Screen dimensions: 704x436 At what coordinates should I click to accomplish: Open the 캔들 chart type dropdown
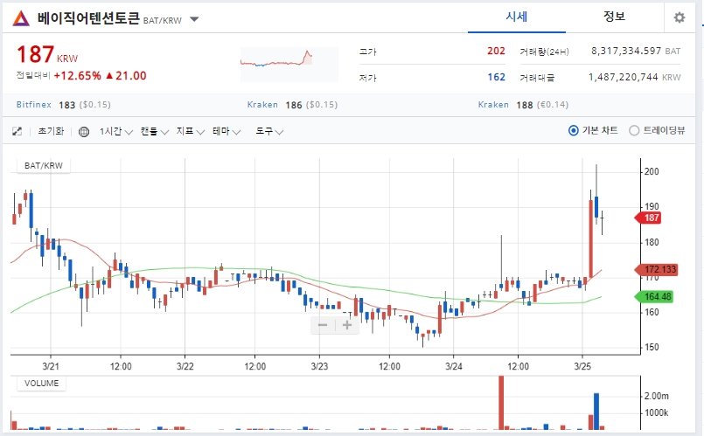(155, 131)
